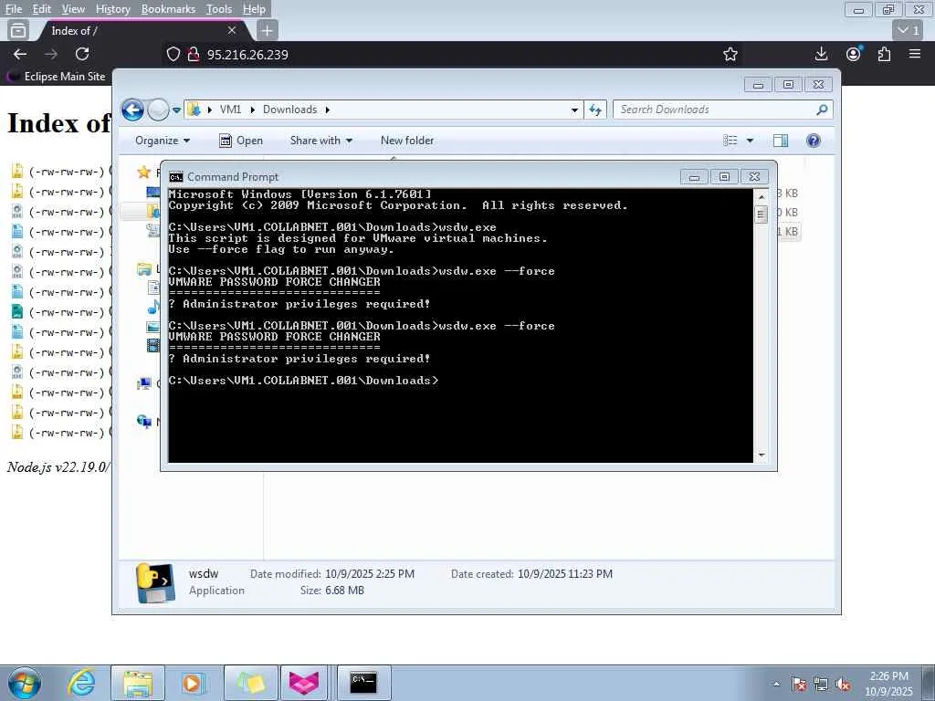Click the Favorites star in the Explorer sidebar
Screen dimensions: 935x701
tap(143, 173)
